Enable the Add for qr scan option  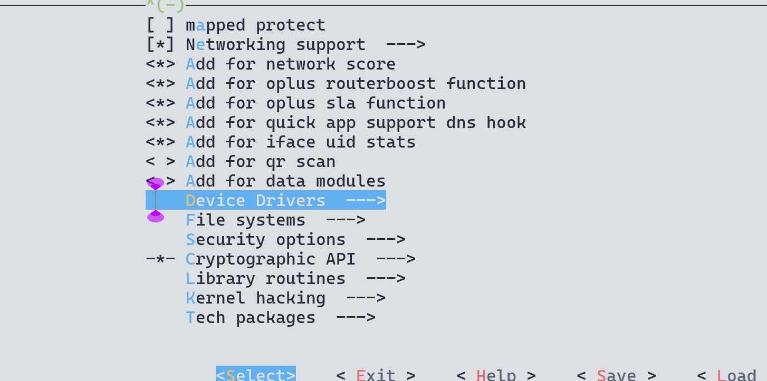[160, 162]
